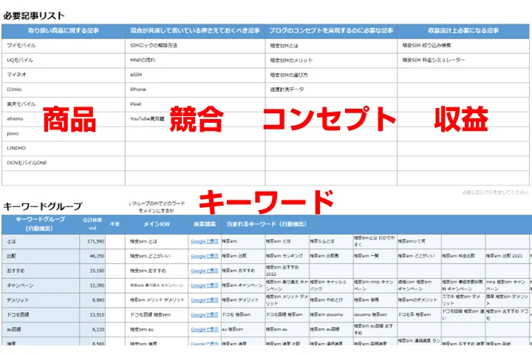Select the 15,190 search volume cell
This screenshot has height=355, width=532.
coord(92,271)
